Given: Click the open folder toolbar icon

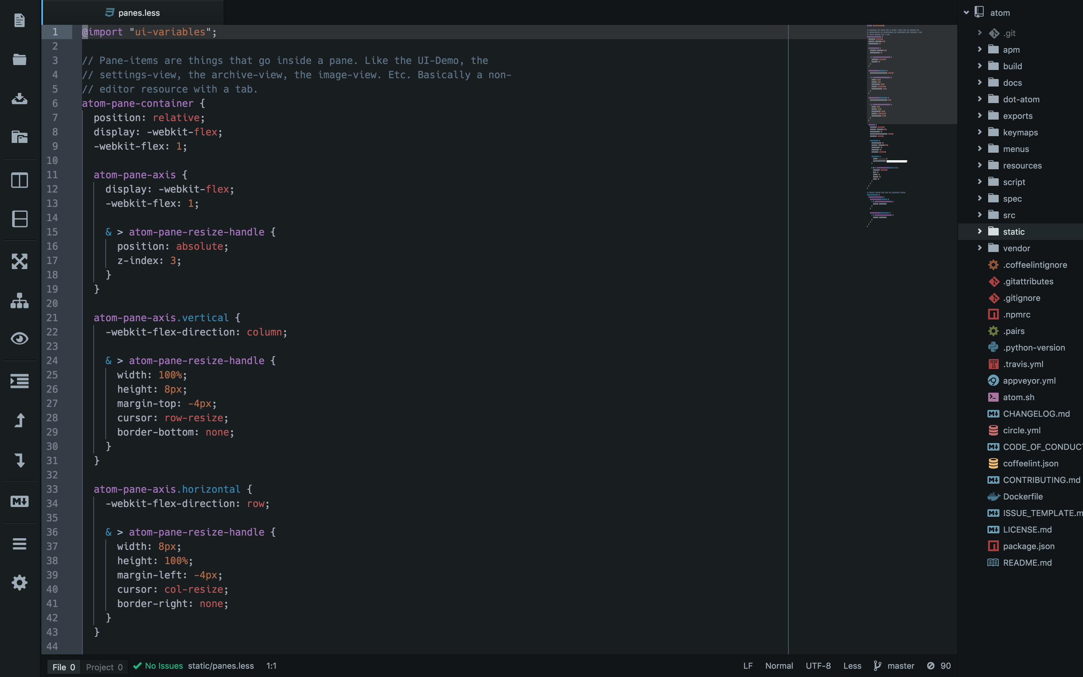Looking at the screenshot, I should (x=19, y=59).
